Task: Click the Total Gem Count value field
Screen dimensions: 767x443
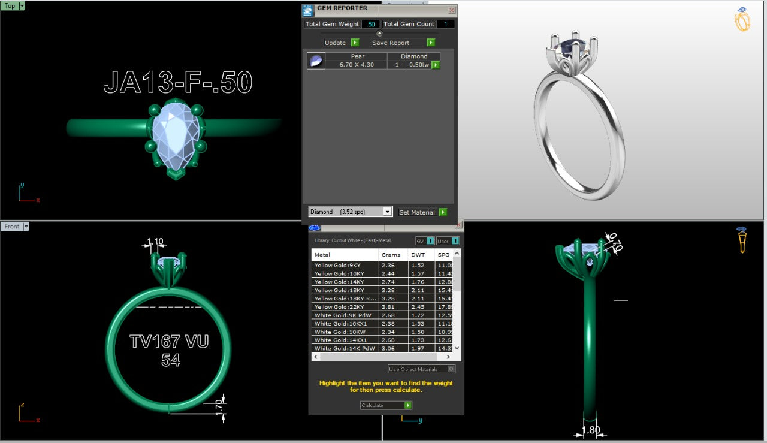Action: click(x=445, y=24)
